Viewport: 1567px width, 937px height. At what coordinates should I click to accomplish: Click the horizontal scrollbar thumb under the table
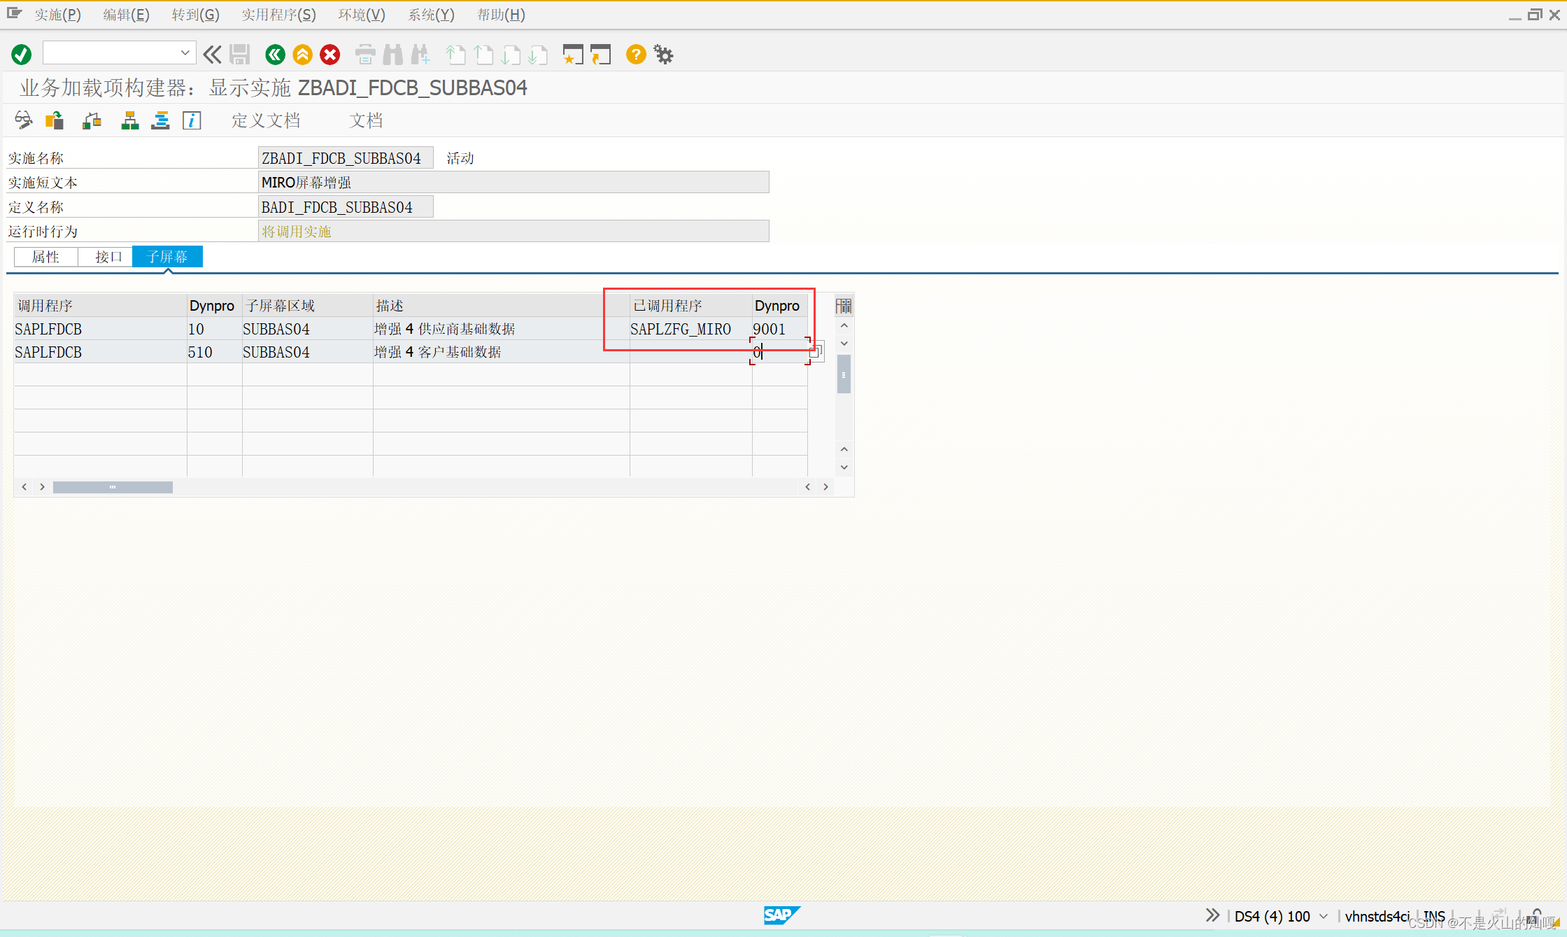113,487
